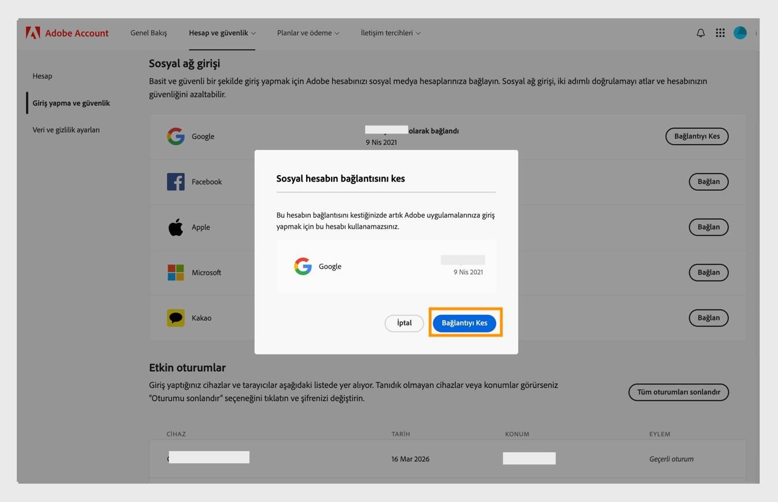The height and width of the screenshot is (502, 778).
Task: Click the Kakao speech bubble icon
Action: [x=175, y=318]
